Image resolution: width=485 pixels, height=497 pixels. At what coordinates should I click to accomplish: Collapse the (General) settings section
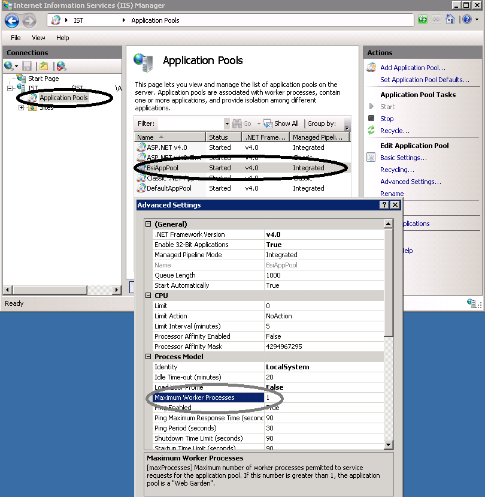coord(148,224)
